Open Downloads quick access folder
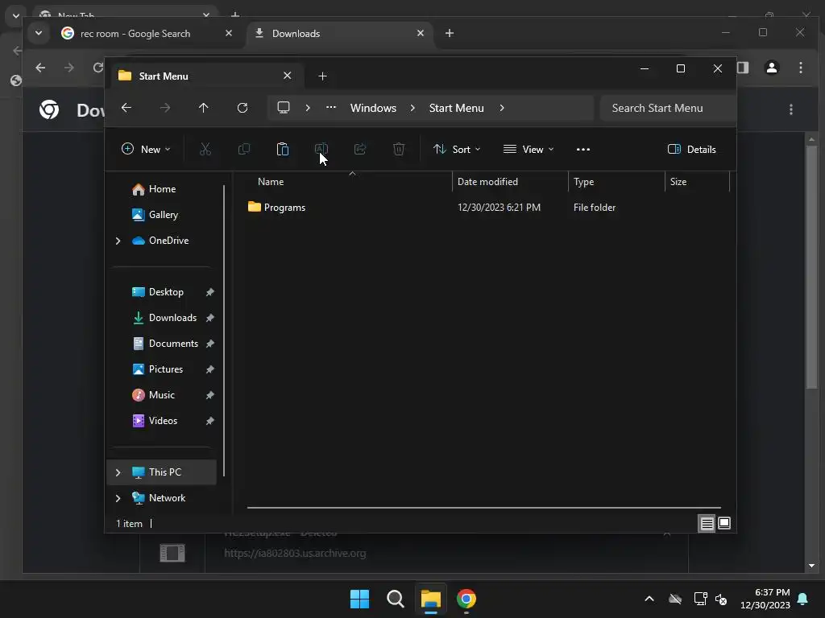The image size is (825, 618). click(x=172, y=318)
